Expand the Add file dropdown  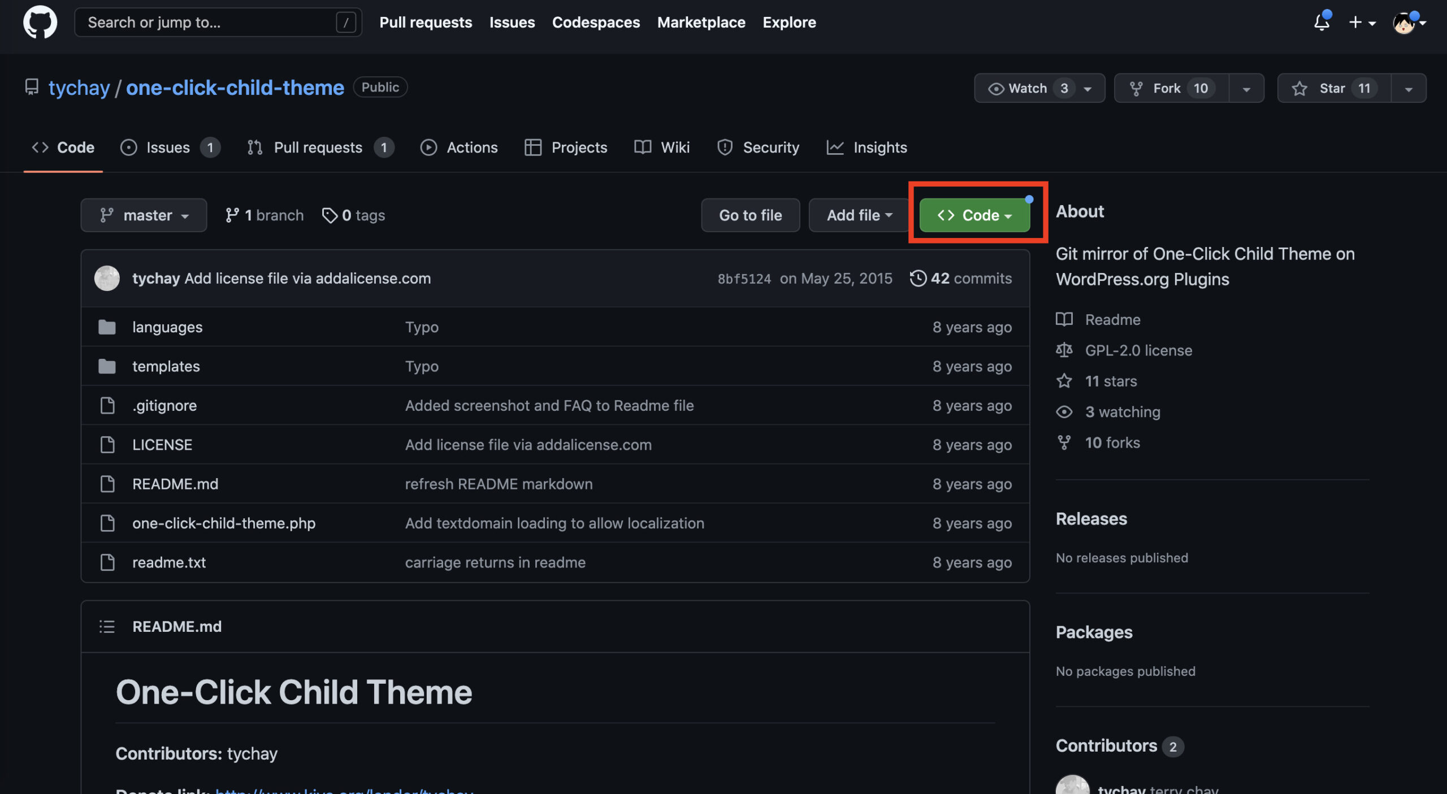tap(859, 215)
